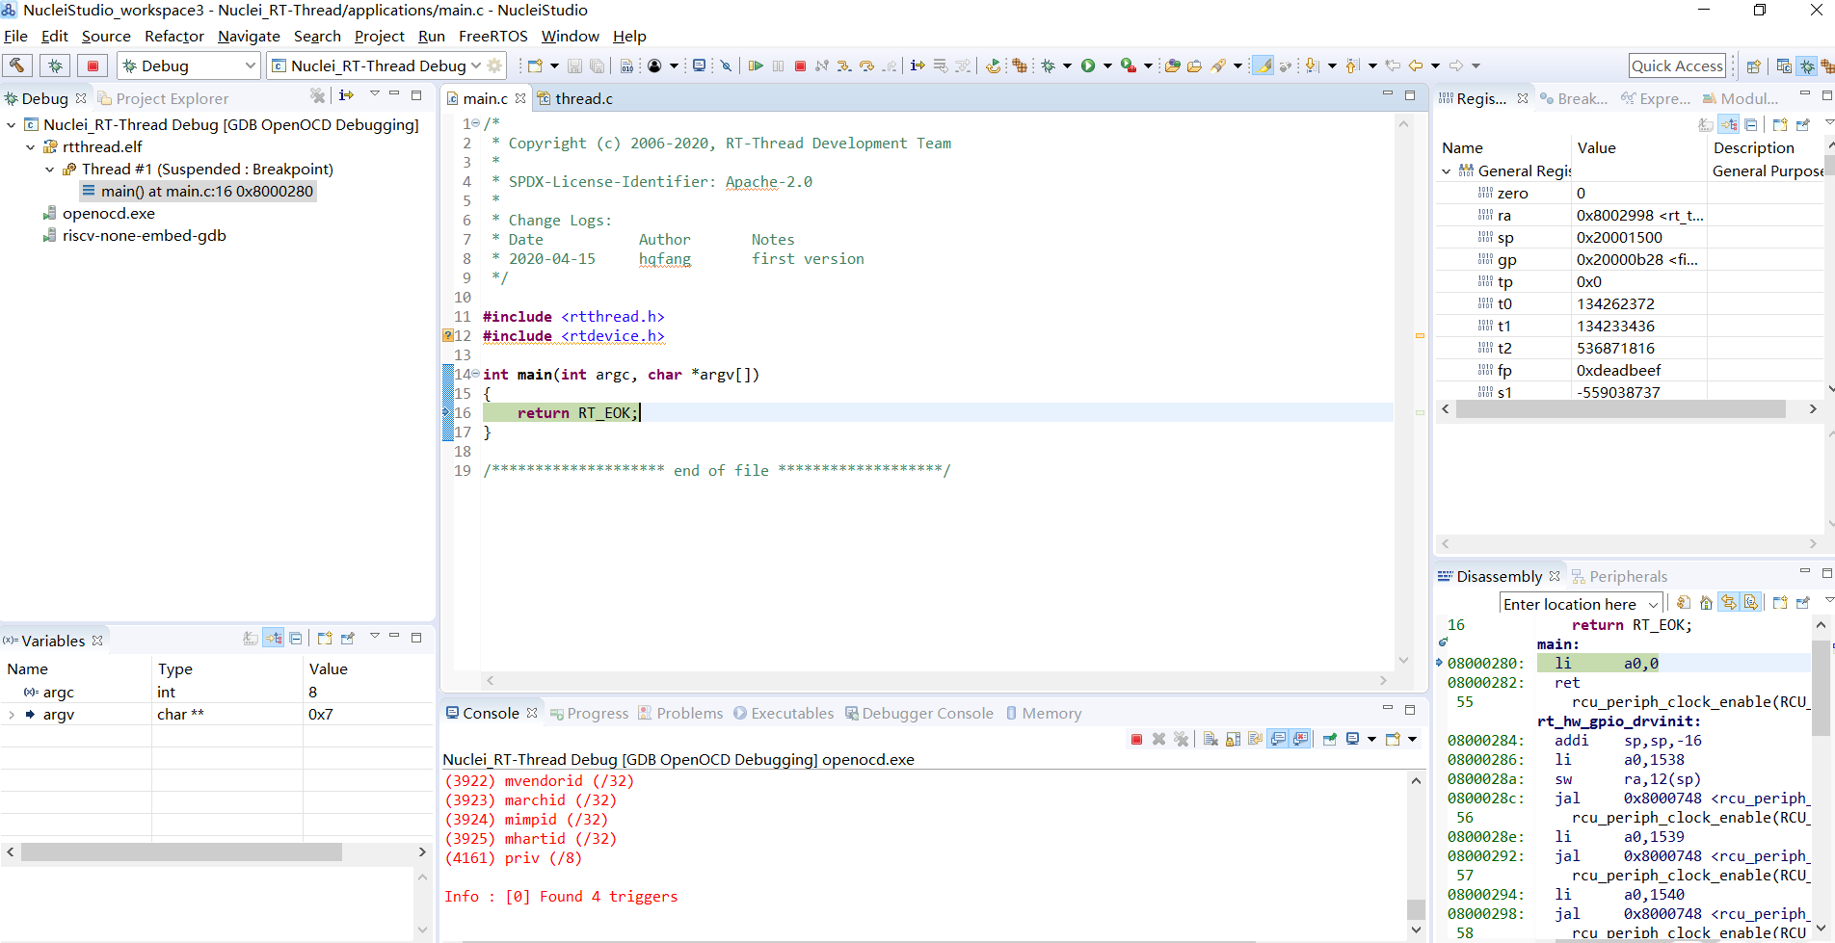Open the Peripherals tab
1835x943 pixels.
click(x=1627, y=576)
